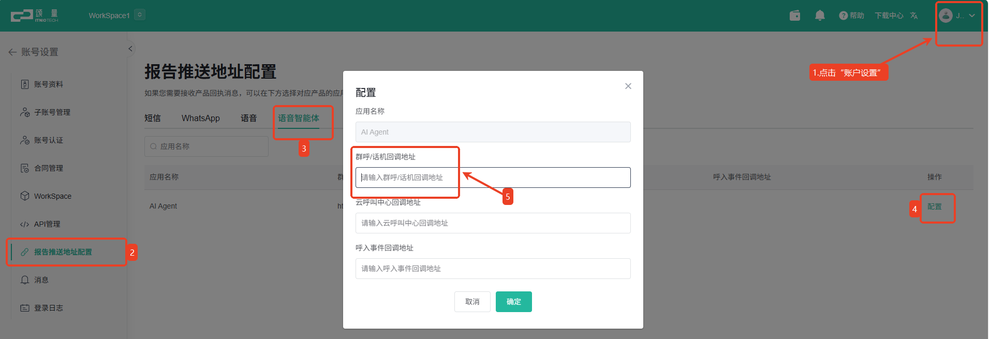Screen dimensions: 990x339
Task: Go back via 账号设置 arrow
Action: tap(12, 52)
